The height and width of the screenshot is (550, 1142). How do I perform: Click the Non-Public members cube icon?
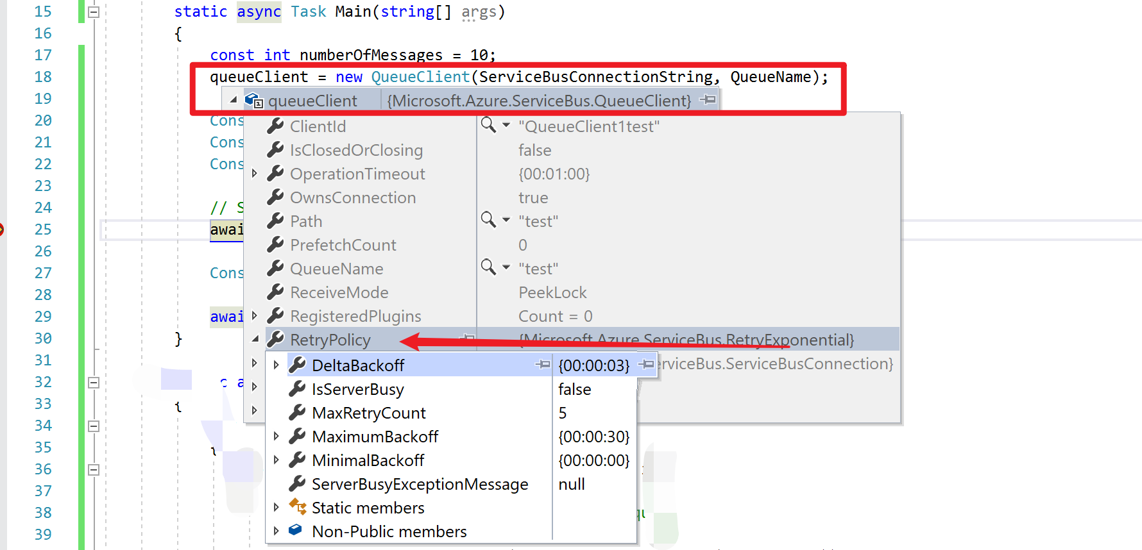(296, 530)
